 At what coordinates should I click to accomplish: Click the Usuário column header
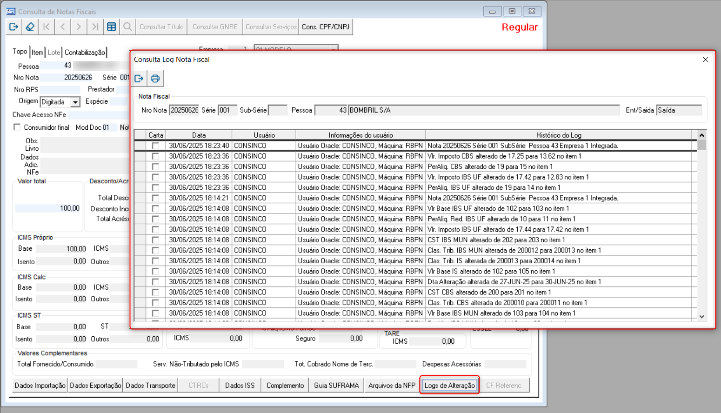[x=264, y=135]
